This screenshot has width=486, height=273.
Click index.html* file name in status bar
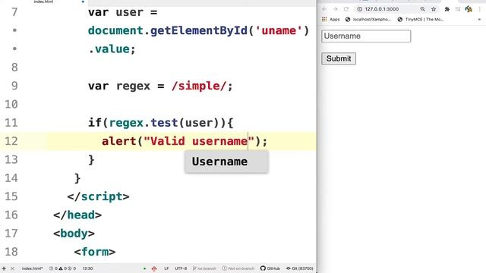[x=32, y=268]
